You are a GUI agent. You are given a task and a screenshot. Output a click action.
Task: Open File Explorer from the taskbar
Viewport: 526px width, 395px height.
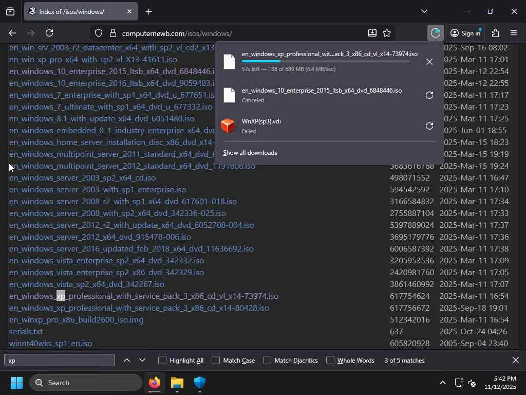pos(177,383)
